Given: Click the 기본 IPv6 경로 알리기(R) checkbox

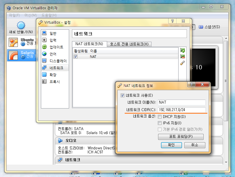Looking at the screenshot, I should pos(160,130).
